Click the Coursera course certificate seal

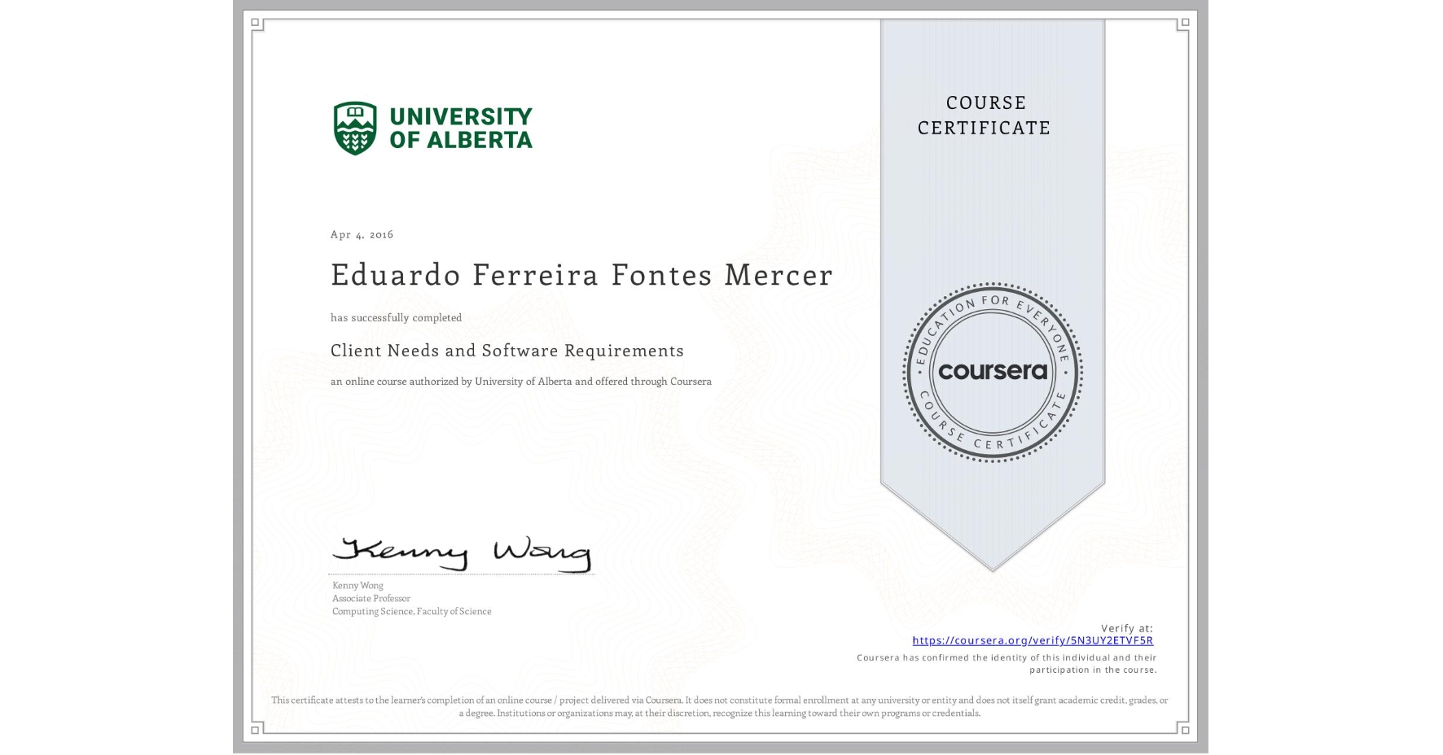[993, 372]
